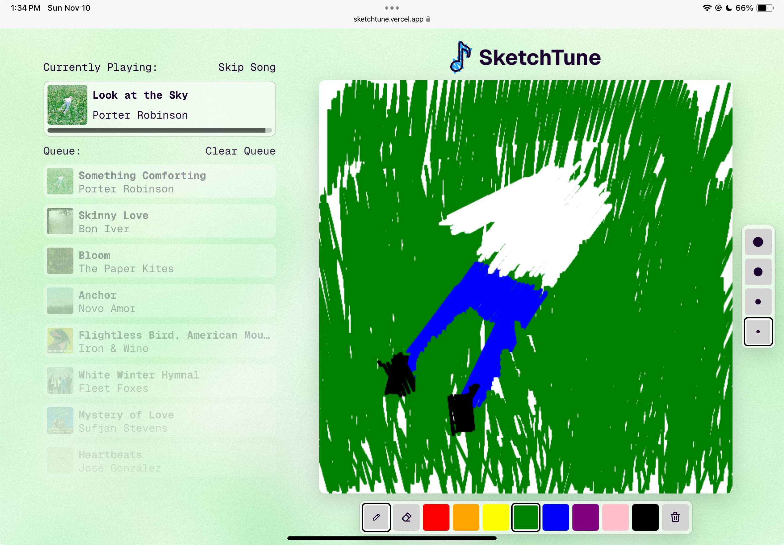
Task: Open the three-dot multitasking menu
Action: [x=391, y=8]
